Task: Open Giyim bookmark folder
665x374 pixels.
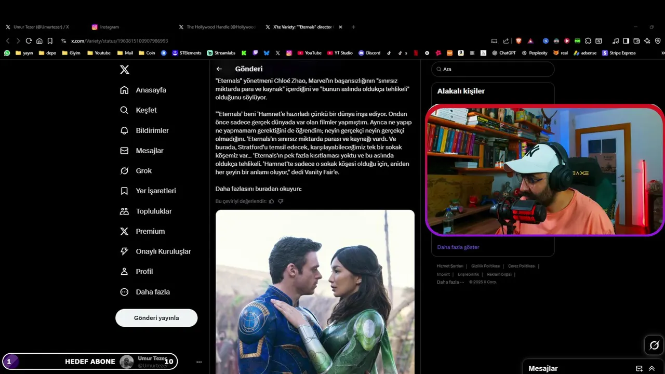Action: coord(71,53)
